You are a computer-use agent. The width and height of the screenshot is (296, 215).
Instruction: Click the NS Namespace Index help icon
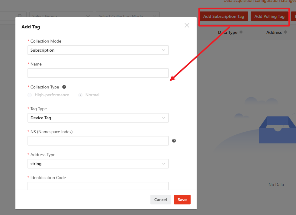174,141
